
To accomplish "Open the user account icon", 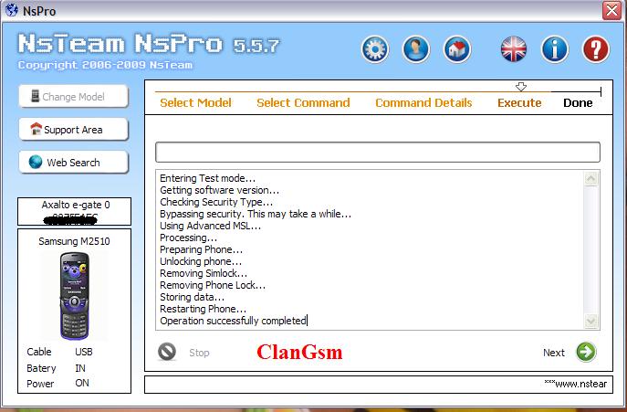I will point(416,49).
